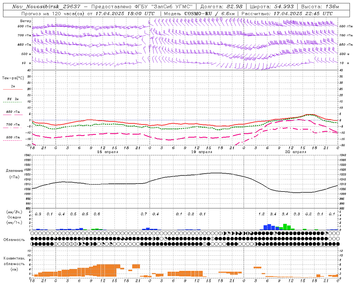Click the "700 гПа" temperature legend entry
This screenshot has width=354, height=283.
[x=13, y=125]
